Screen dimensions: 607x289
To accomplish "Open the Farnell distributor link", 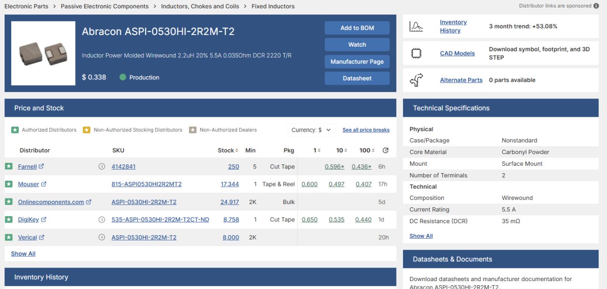I will (28, 166).
